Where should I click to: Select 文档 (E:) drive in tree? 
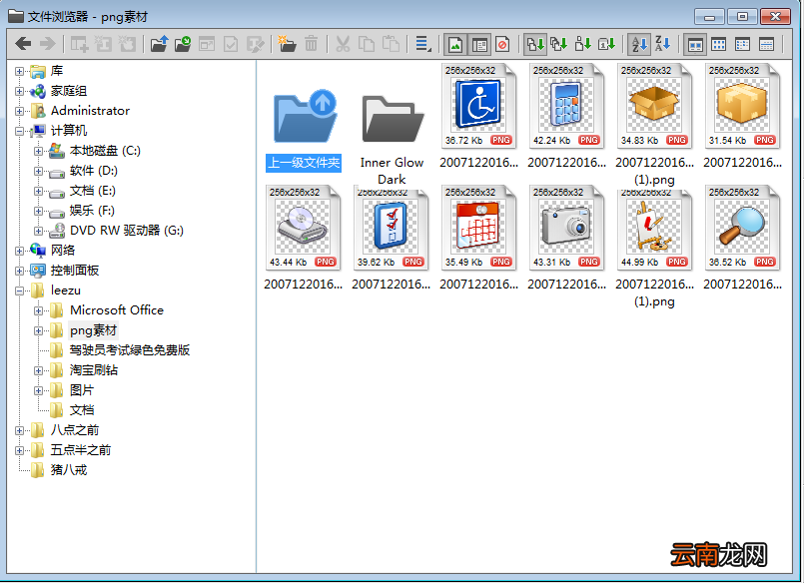click(92, 191)
